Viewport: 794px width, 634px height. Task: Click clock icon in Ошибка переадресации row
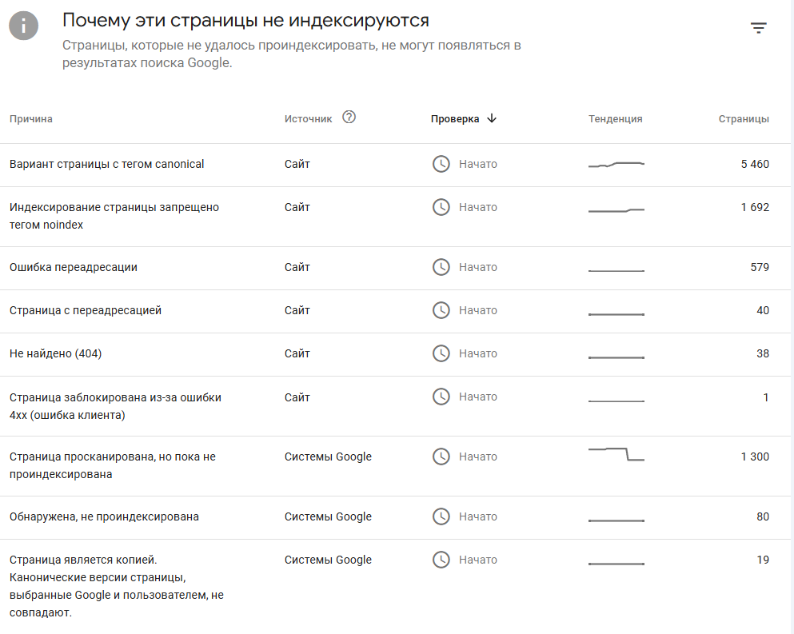[441, 267]
